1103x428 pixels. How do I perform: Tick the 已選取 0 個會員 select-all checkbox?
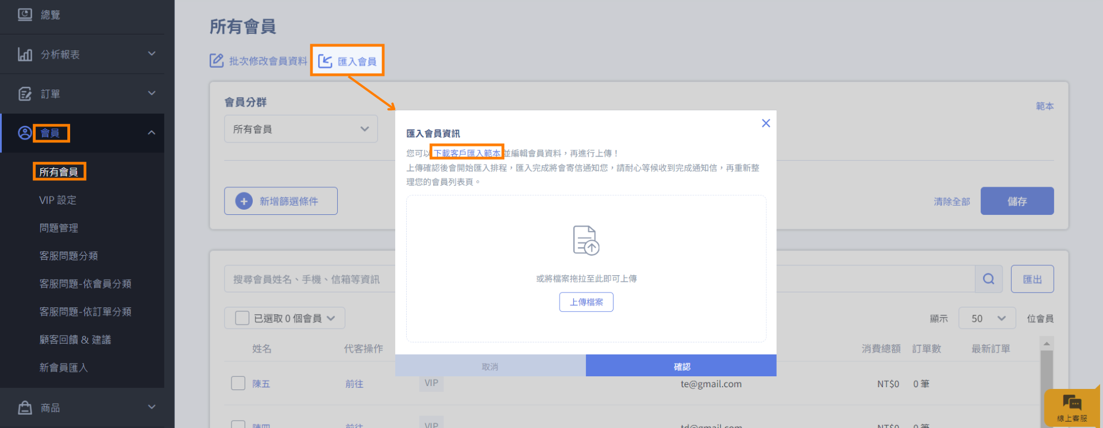click(x=242, y=318)
